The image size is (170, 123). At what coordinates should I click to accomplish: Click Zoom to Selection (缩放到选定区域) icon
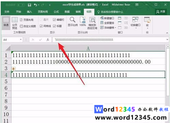pos(92,23)
